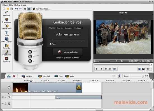Switch to the Fuente tab
This screenshot has width=154, height=111.
(60, 28)
